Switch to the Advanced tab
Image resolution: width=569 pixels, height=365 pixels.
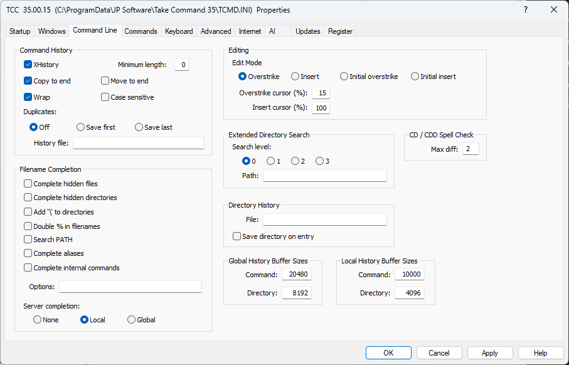(x=216, y=31)
